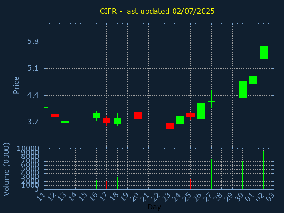Select the green candlestick for day 18
Viewport: 284px width, 213px height.
pyautogui.click(x=117, y=121)
